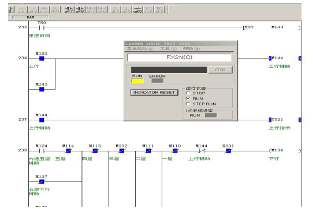Click the M137 contact below M124
The height and width of the screenshot is (209, 313).
[x=42, y=182]
